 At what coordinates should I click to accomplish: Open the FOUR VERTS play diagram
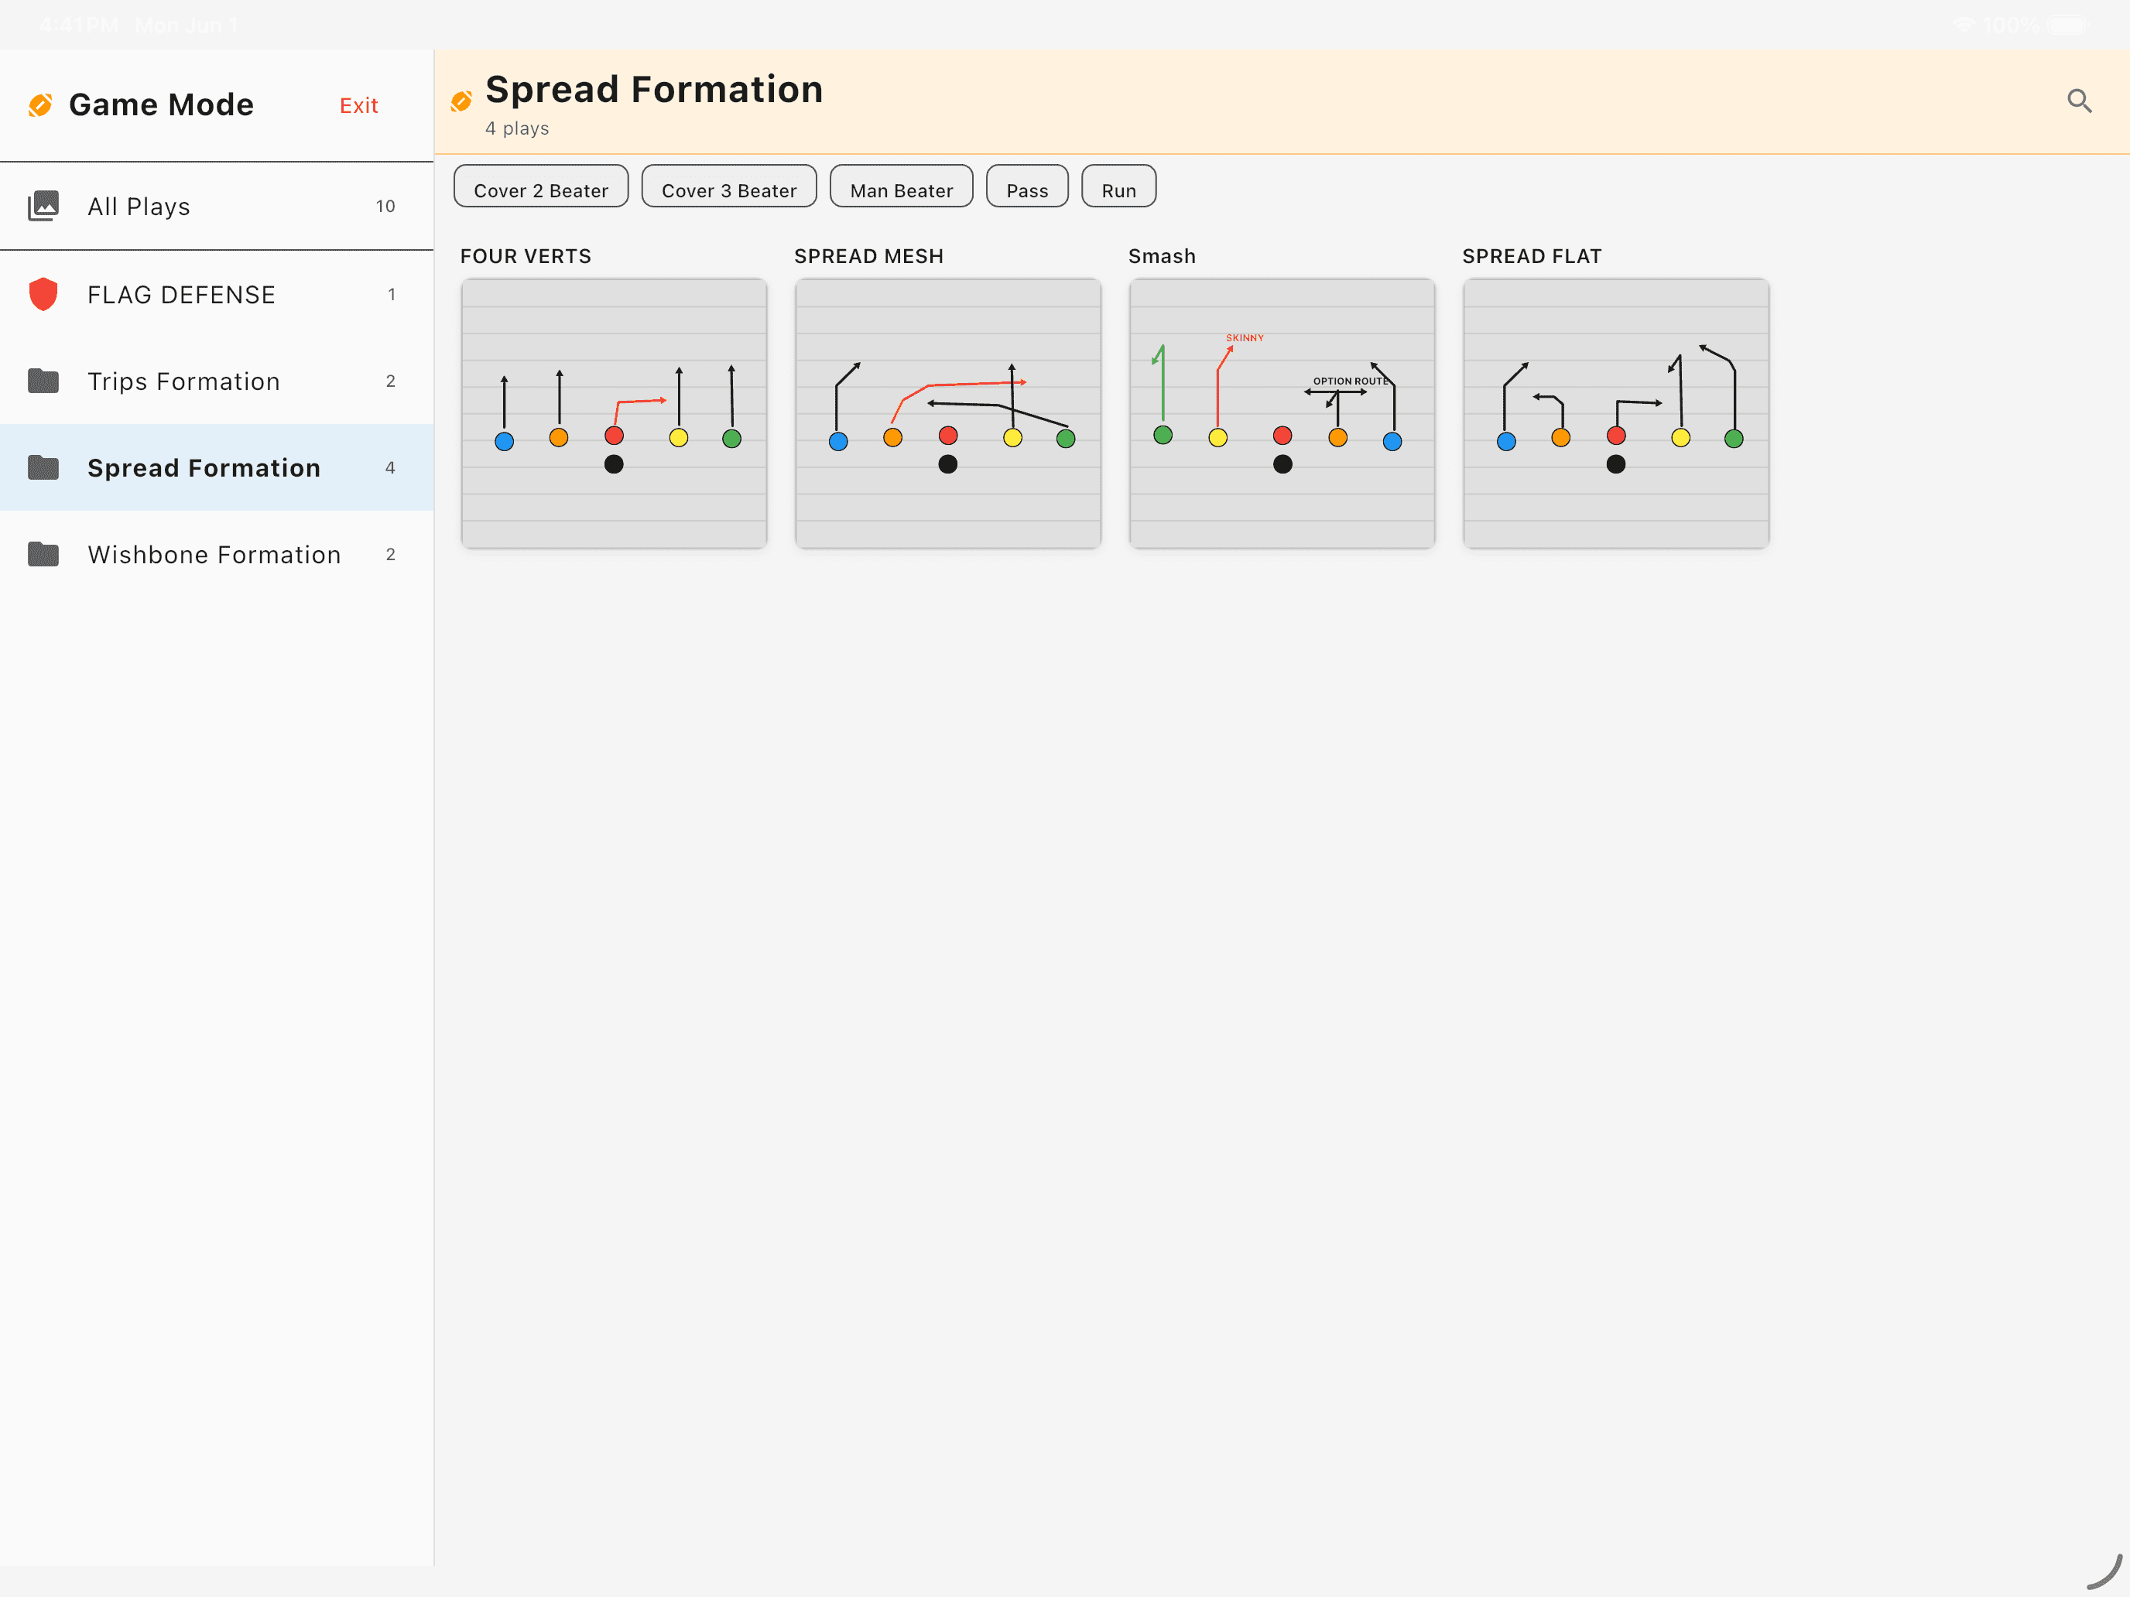tap(615, 414)
